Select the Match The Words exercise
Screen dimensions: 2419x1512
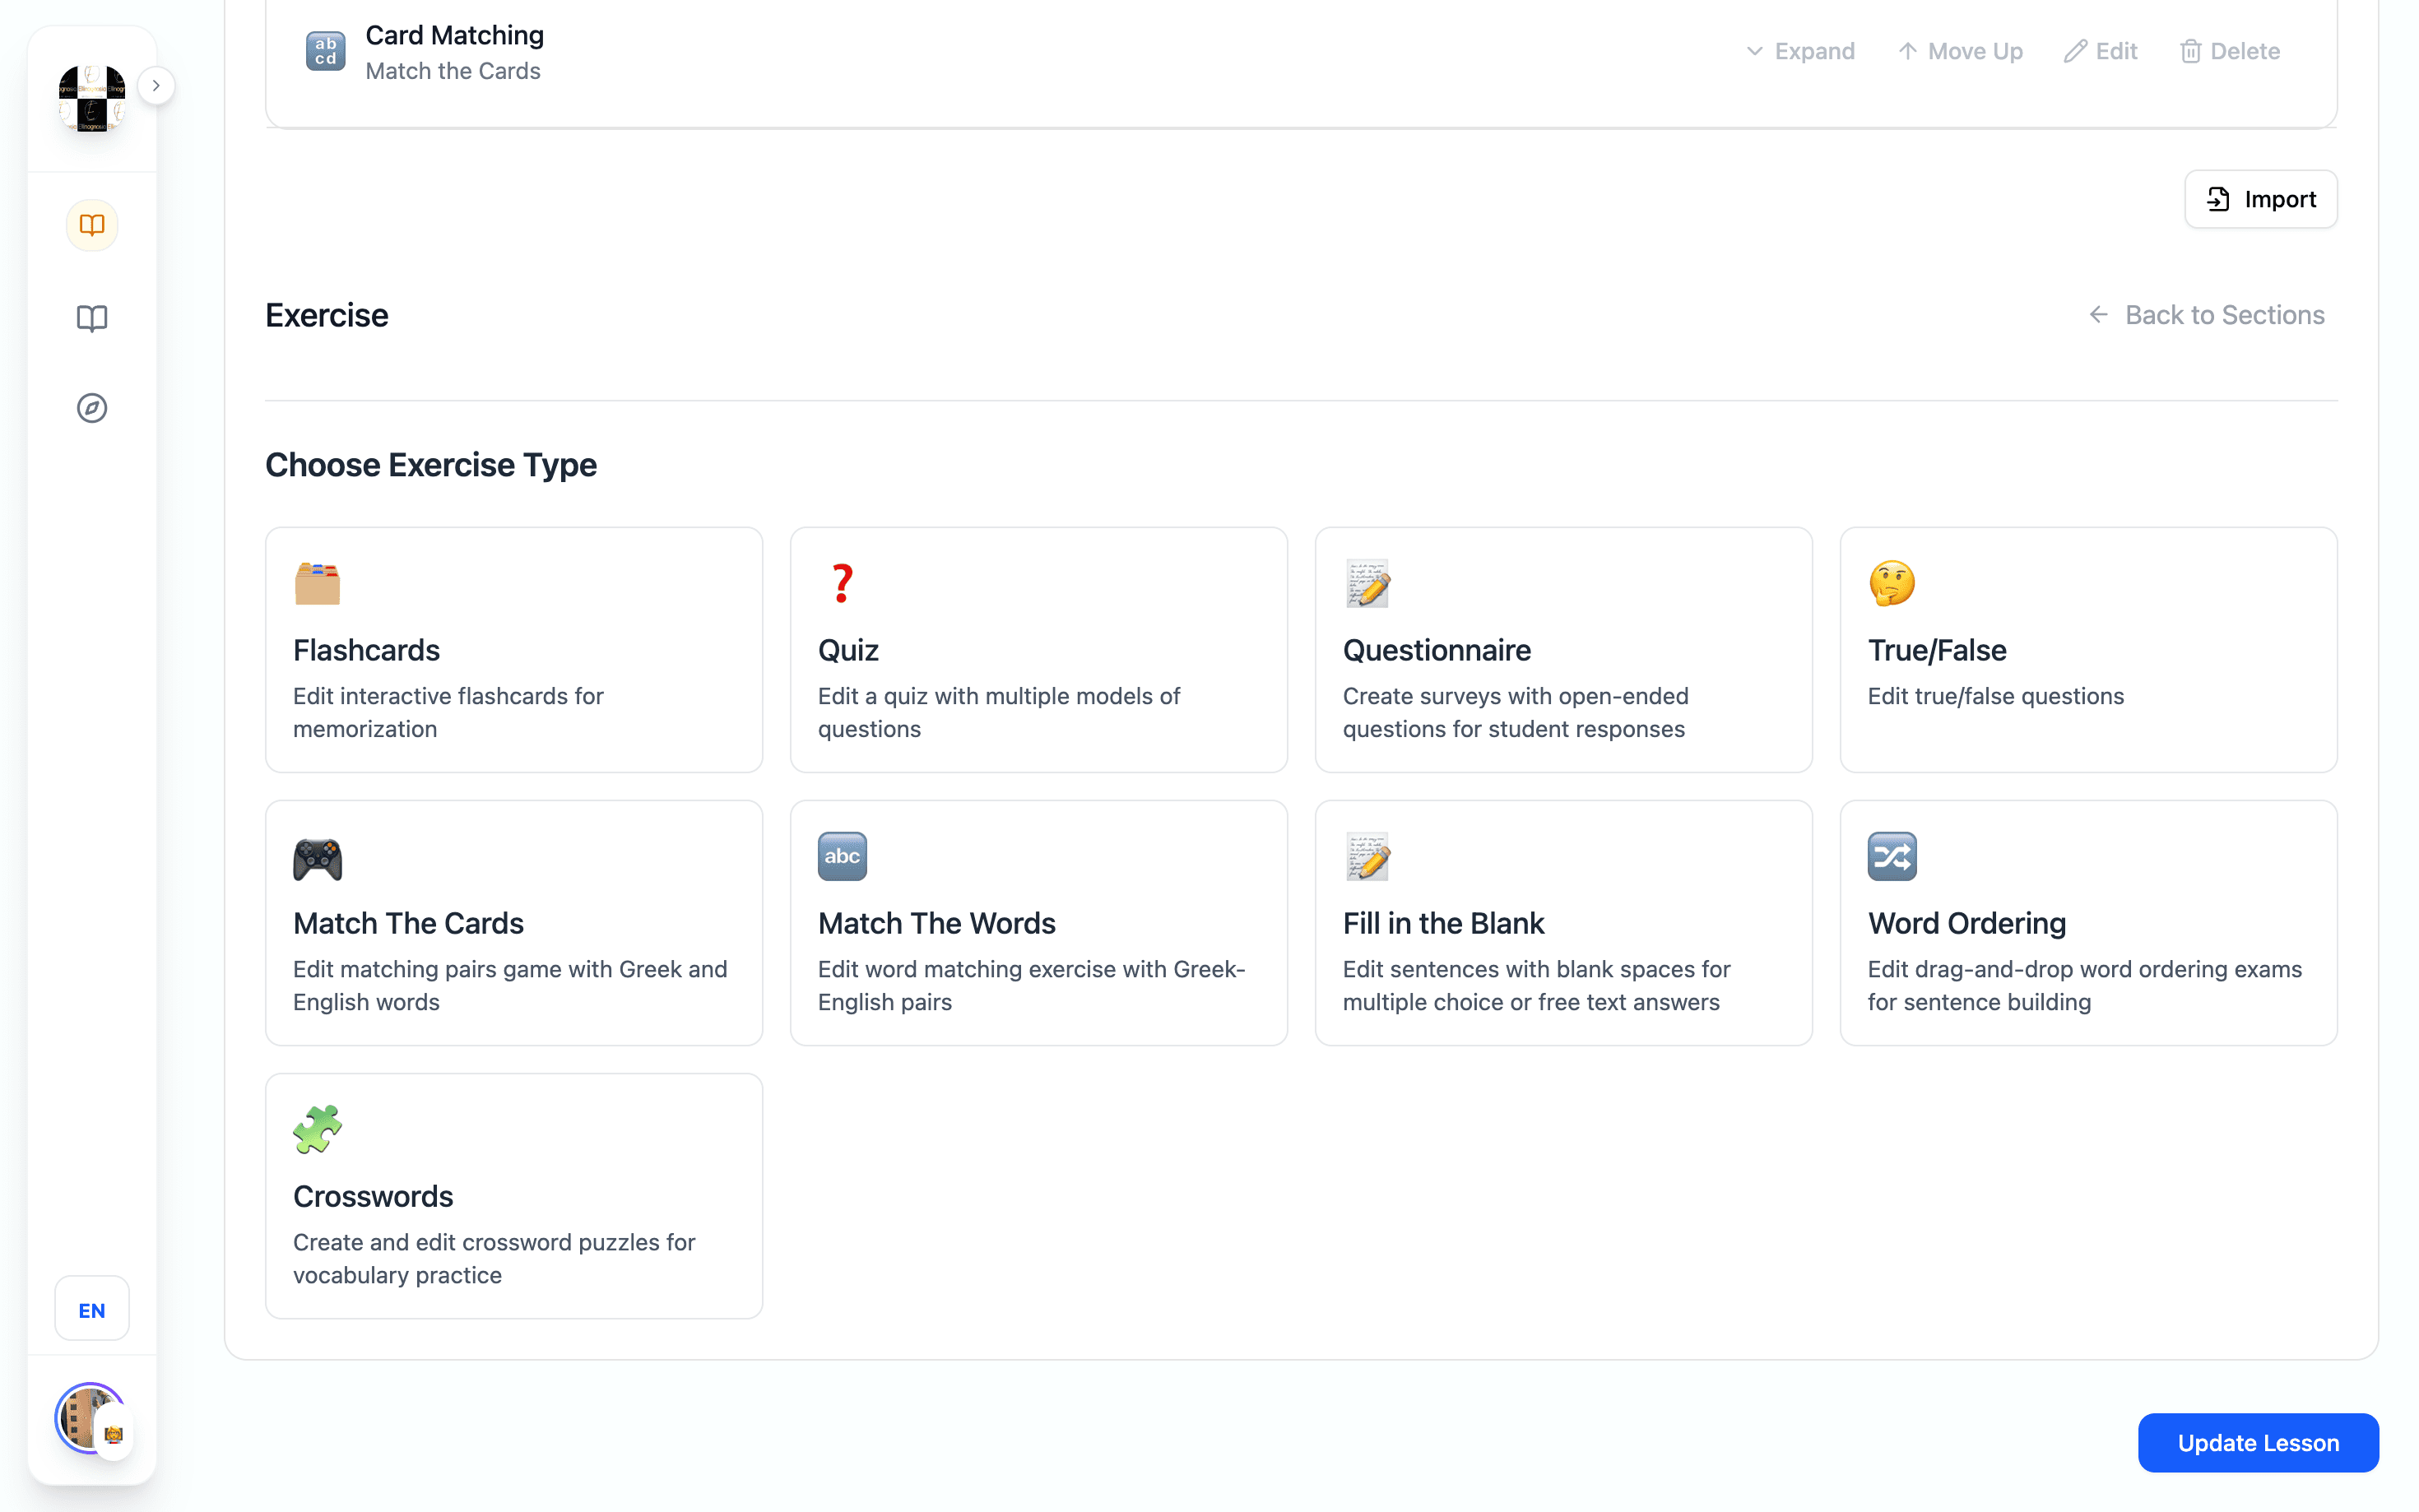pyautogui.click(x=1038, y=922)
